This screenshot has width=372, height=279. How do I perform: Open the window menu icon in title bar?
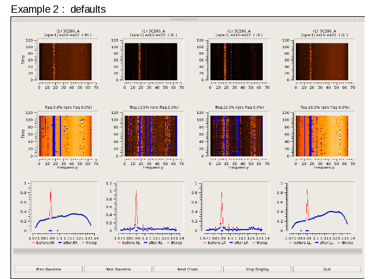(14, 19)
